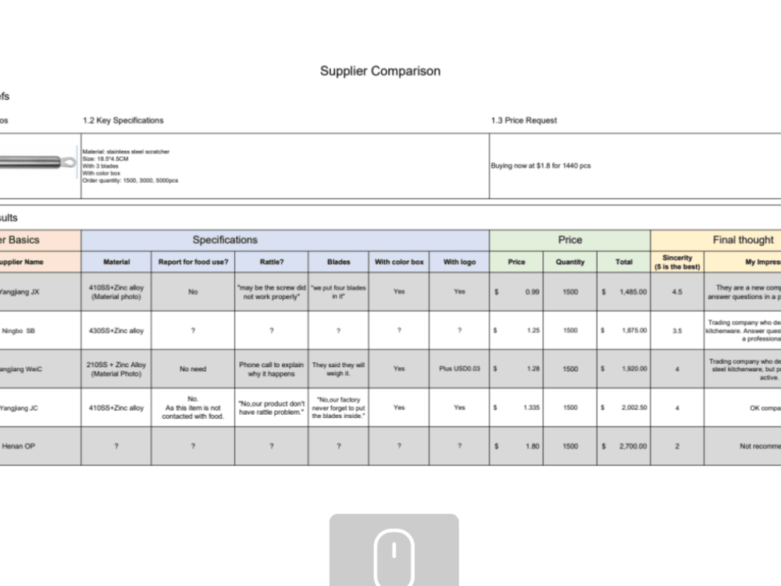Image resolution: width=781 pixels, height=586 pixels.
Task: Click the mouse scroll icon overlay
Action: [394, 550]
